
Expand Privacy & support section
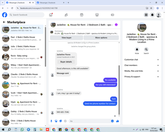(142, 77)
